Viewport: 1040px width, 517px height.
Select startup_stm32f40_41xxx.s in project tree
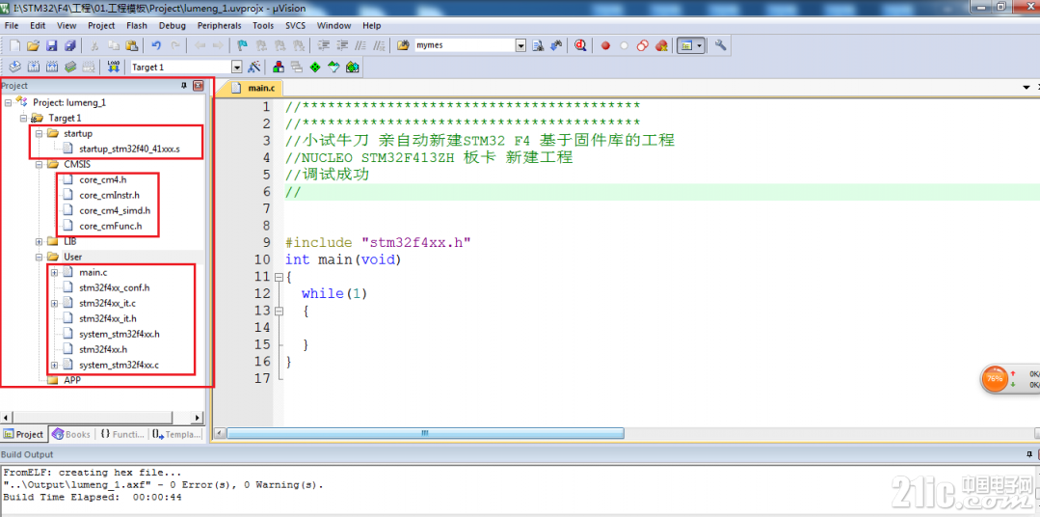pos(128,150)
